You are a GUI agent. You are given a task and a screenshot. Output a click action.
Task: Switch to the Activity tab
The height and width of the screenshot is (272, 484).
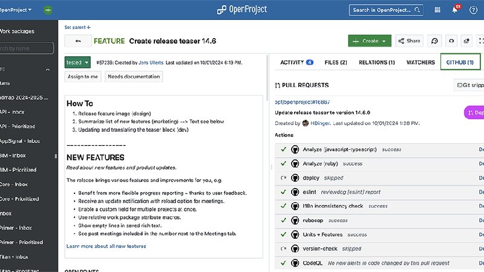[x=296, y=62]
